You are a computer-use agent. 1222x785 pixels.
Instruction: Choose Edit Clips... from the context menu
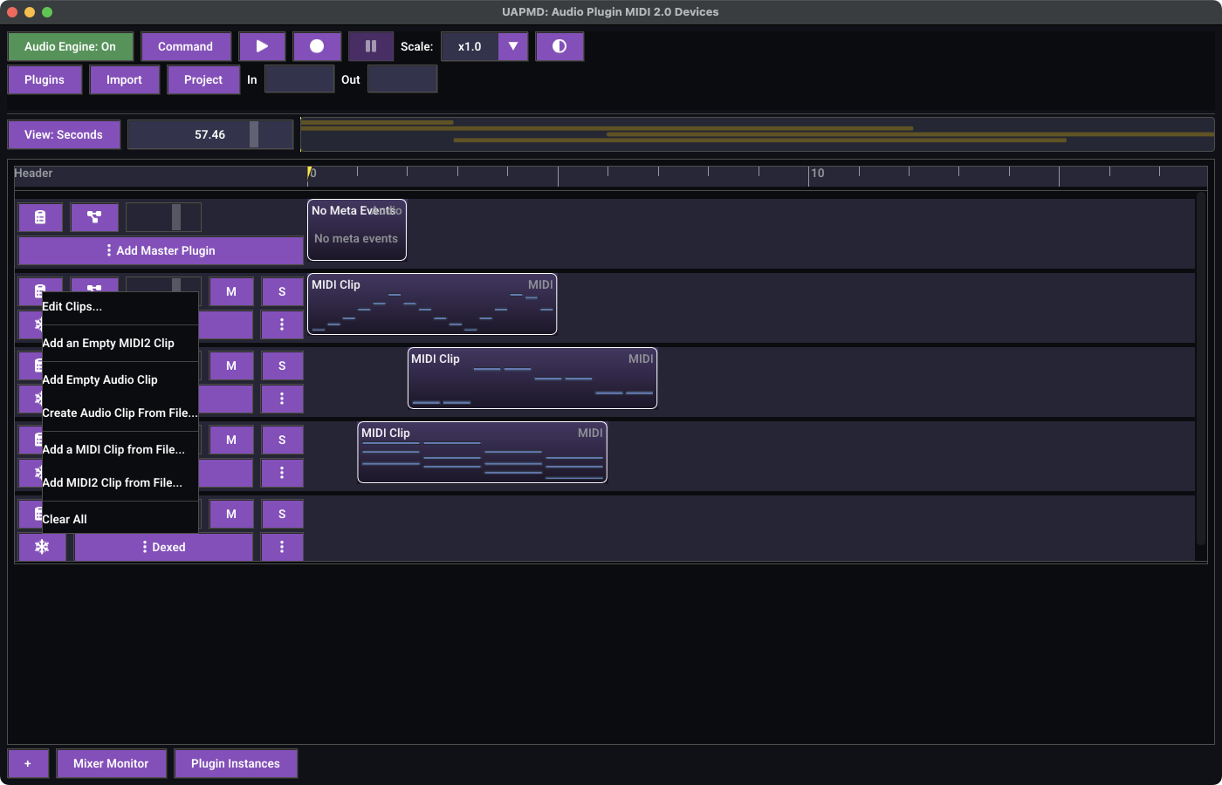120,306
